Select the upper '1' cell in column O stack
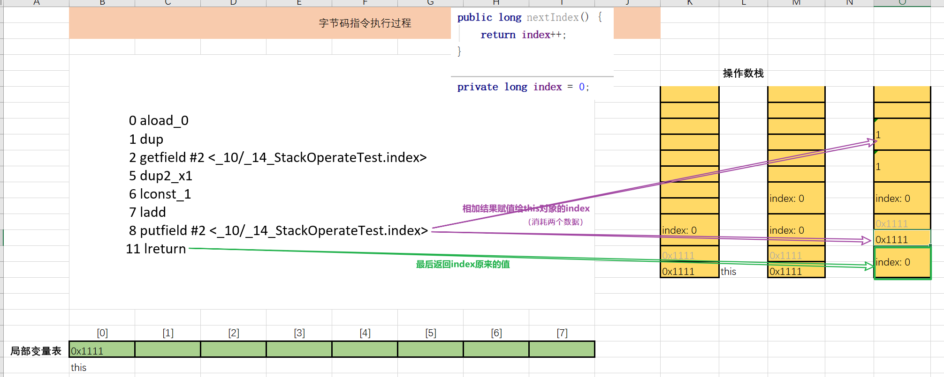Screen dimensions: 944x377 click(x=902, y=134)
